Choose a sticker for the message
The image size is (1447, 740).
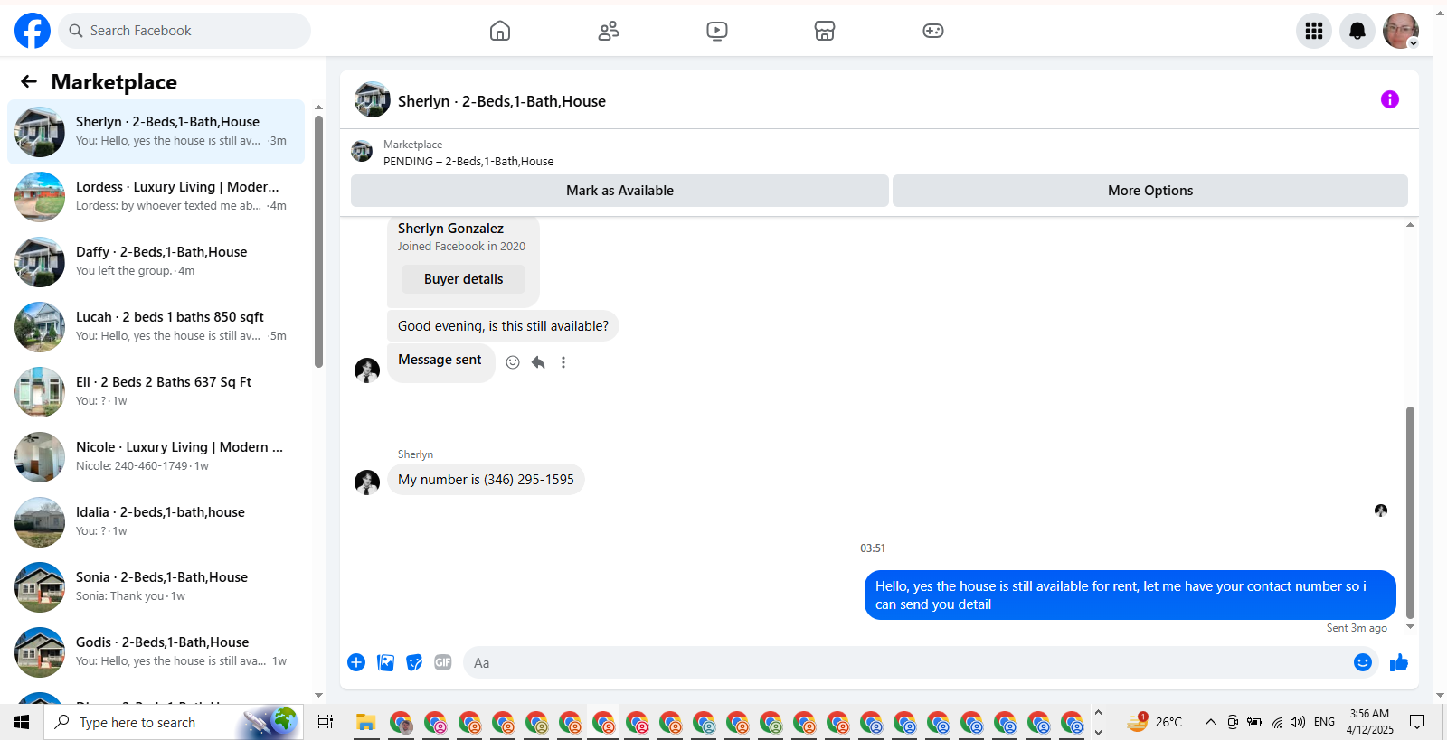[414, 662]
